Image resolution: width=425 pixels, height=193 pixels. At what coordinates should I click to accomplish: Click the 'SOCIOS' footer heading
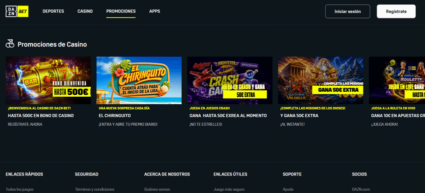point(359,175)
